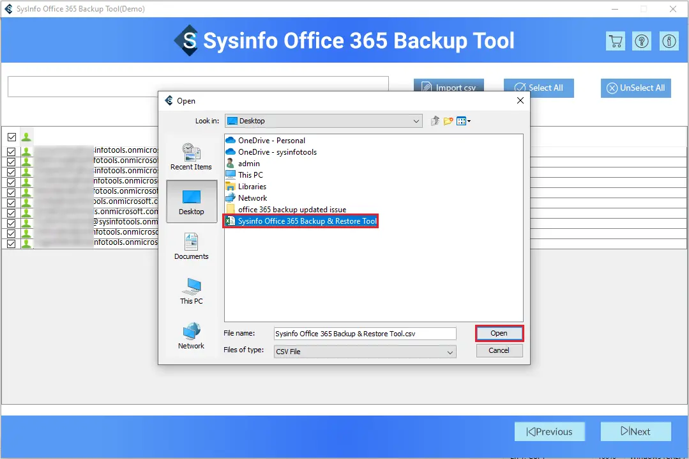The height and width of the screenshot is (459, 689).
Task: Go up one folder level icon
Action: coord(435,121)
